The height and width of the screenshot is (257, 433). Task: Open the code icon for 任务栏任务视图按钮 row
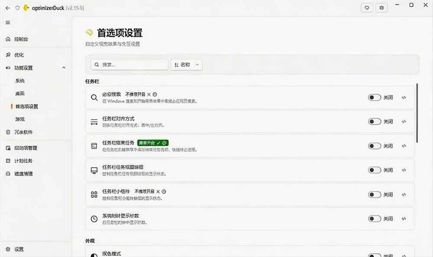tap(404, 170)
